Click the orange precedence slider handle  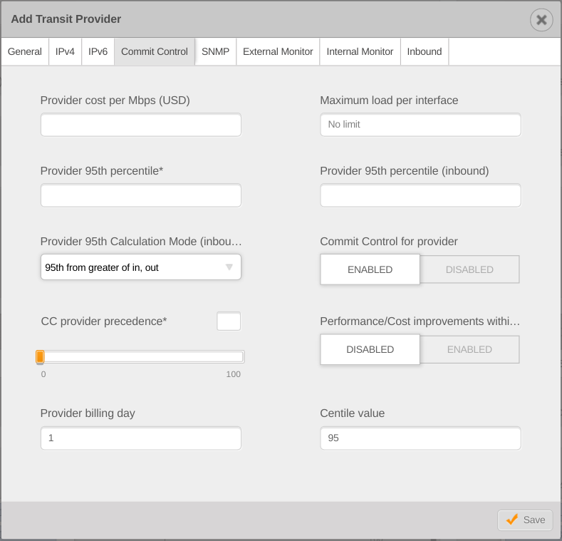click(40, 357)
